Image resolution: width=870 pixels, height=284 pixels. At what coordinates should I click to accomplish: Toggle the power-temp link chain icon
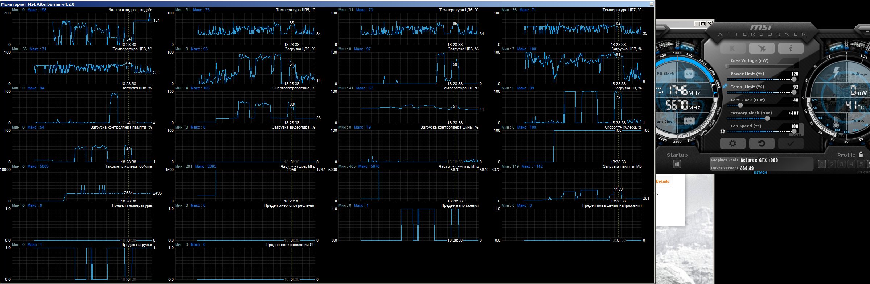[725, 86]
